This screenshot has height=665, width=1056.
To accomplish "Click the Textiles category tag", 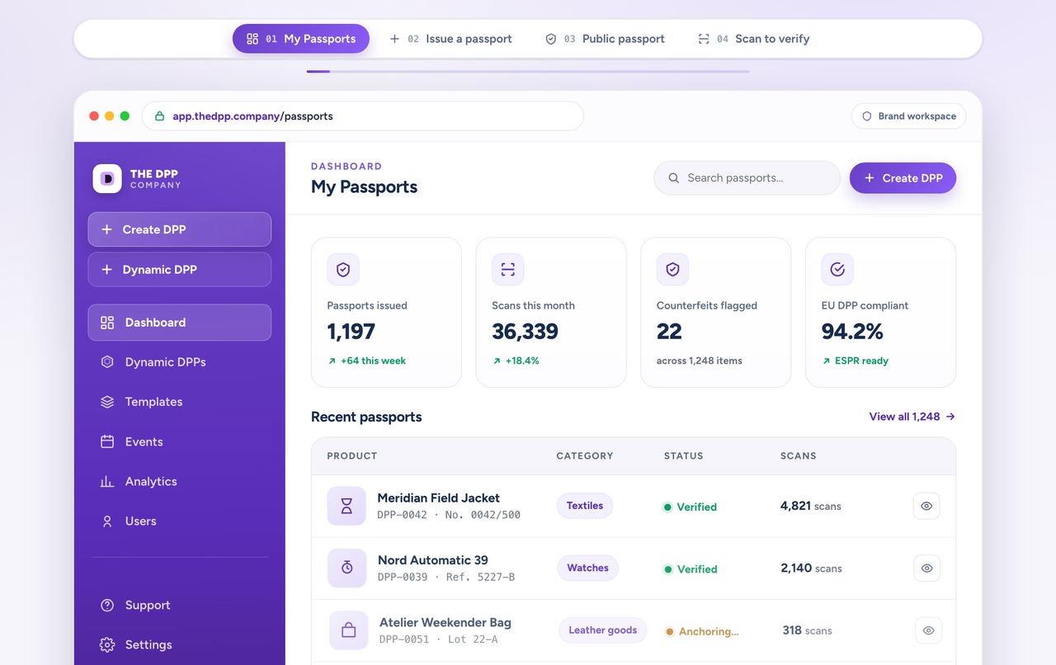I will point(585,506).
